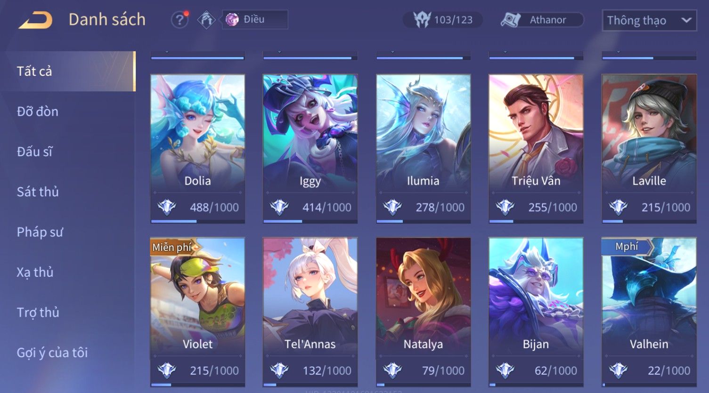The width and height of the screenshot is (709, 393).
Task: Open the question mark help icon
Action: (179, 20)
